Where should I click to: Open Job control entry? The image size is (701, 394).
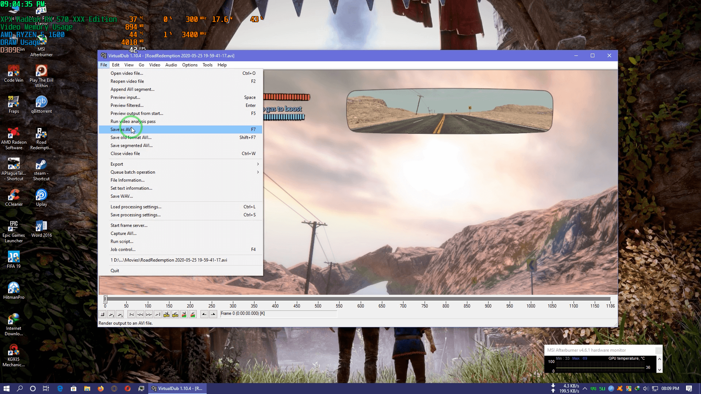(x=180, y=250)
